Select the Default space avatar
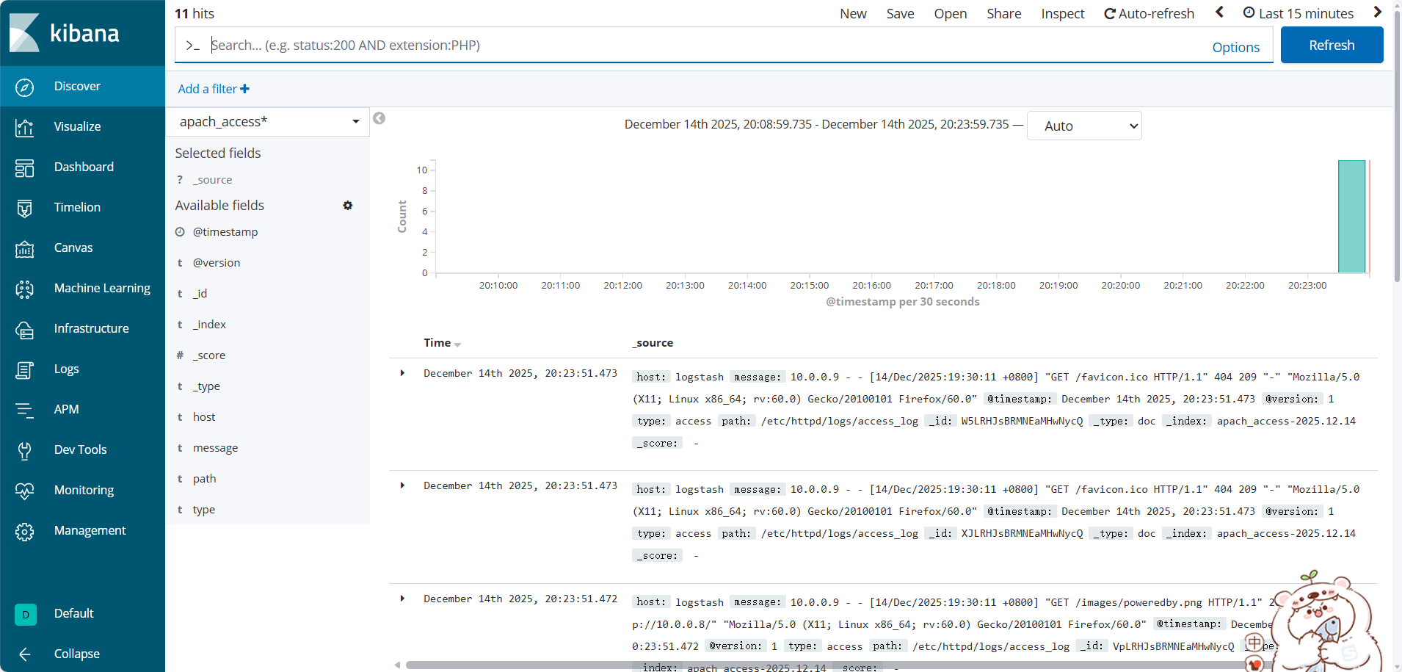The image size is (1402, 672). click(26, 614)
